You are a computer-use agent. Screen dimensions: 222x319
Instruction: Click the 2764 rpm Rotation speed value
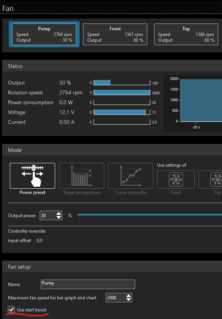click(x=71, y=92)
